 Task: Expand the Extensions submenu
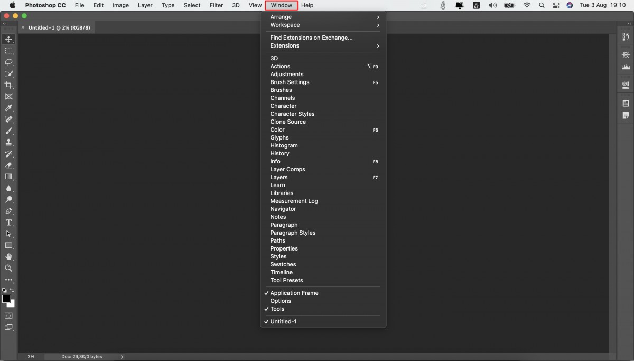(323, 45)
